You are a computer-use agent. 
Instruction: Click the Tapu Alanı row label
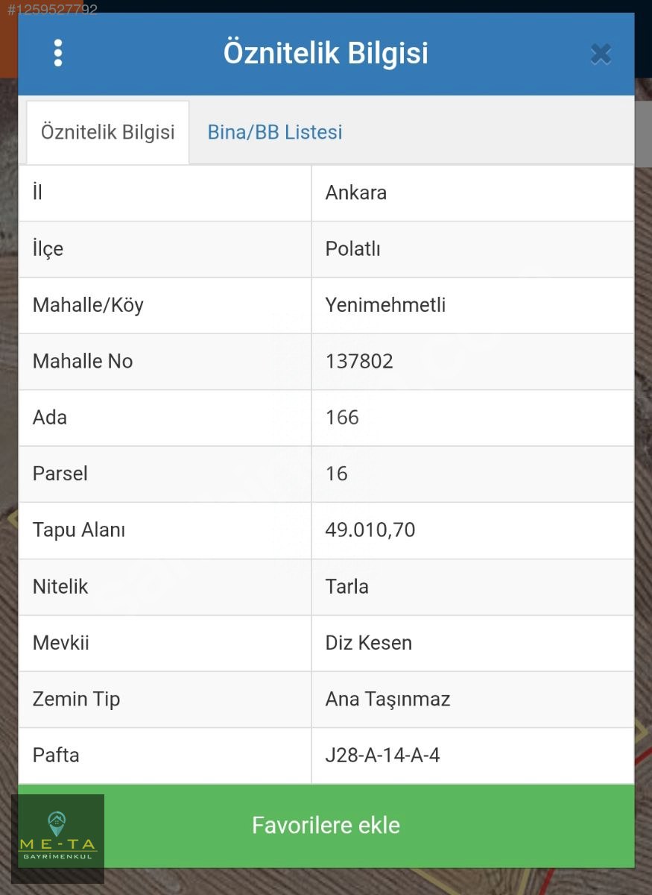click(x=79, y=530)
